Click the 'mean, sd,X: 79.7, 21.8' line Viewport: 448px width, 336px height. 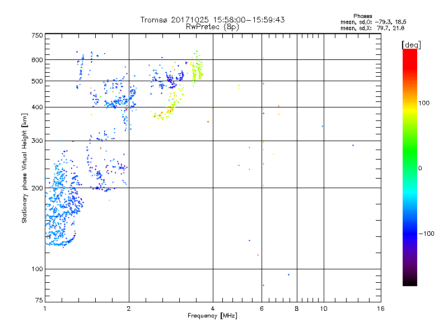point(372,28)
